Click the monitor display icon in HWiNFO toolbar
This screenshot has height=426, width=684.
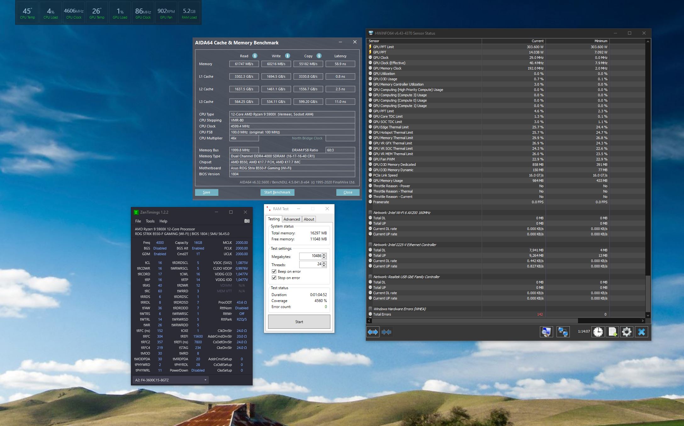pos(547,332)
